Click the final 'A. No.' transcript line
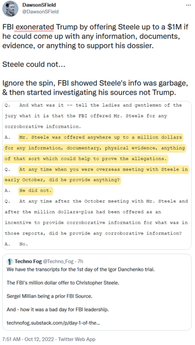This screenshot has height=345, width=195. pyautogui.click(x=16, y=244)
